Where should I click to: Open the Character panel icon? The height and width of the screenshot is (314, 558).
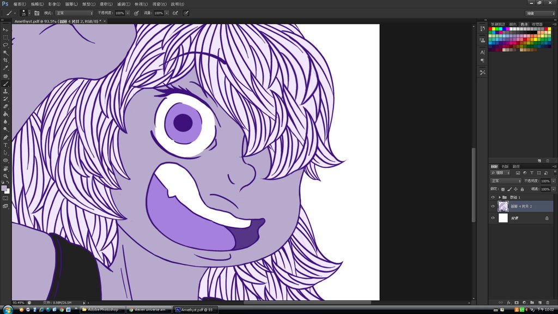point(483,52)
